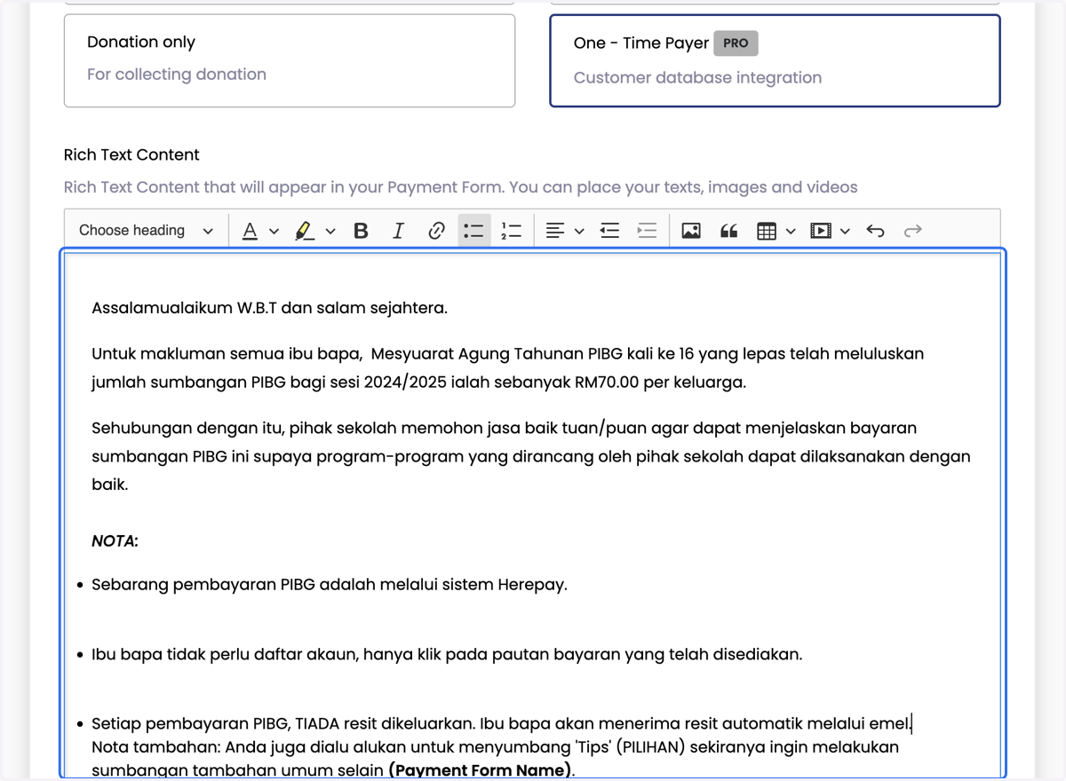Expand the insert media dropdown arrow
Screen dimensions: 1066x781
[845, 232]
